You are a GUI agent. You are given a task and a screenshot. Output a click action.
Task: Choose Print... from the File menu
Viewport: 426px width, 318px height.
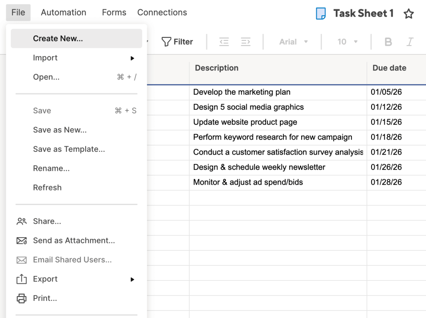point(45,298)
